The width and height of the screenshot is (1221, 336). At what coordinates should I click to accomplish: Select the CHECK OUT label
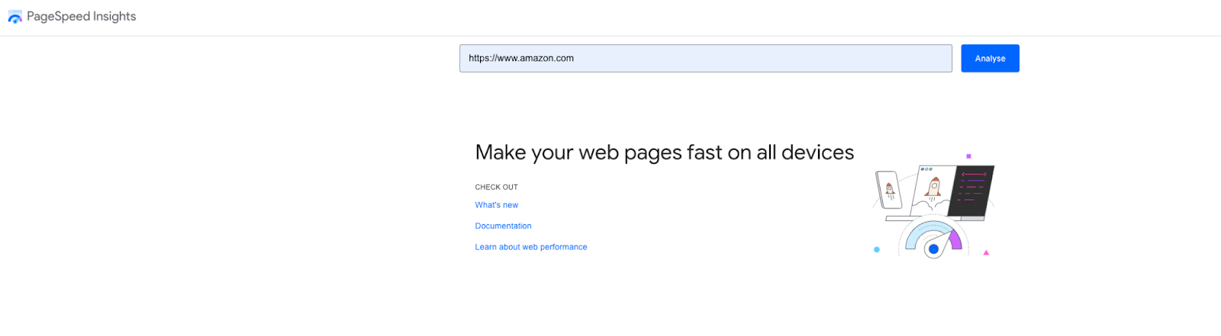(497, 187)
